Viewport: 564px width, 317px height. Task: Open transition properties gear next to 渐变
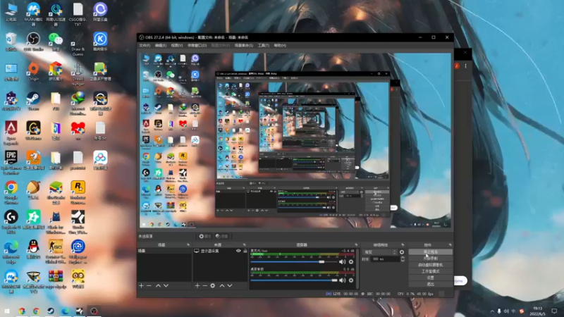coord(402,252)
